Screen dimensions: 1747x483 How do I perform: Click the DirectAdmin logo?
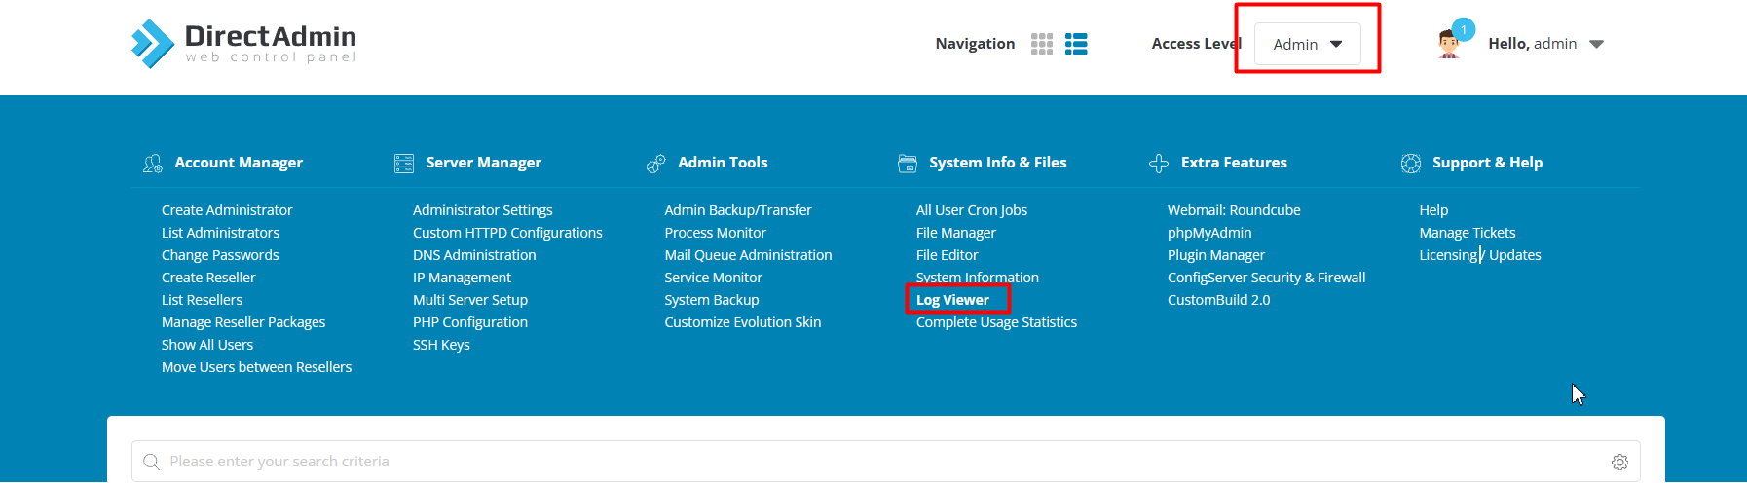click(243, 44)
